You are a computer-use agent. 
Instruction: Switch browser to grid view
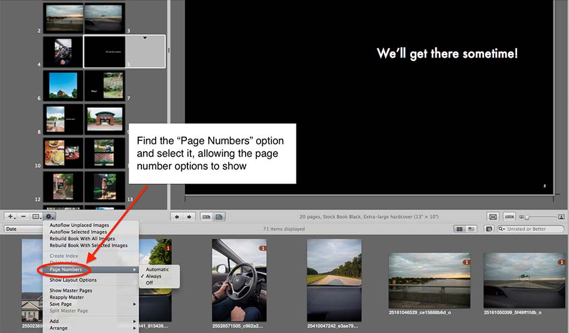pyautogui.click(x=459, y=229)
